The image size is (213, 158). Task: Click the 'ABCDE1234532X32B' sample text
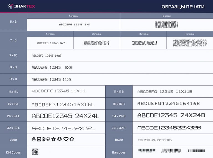click(169, 128)
